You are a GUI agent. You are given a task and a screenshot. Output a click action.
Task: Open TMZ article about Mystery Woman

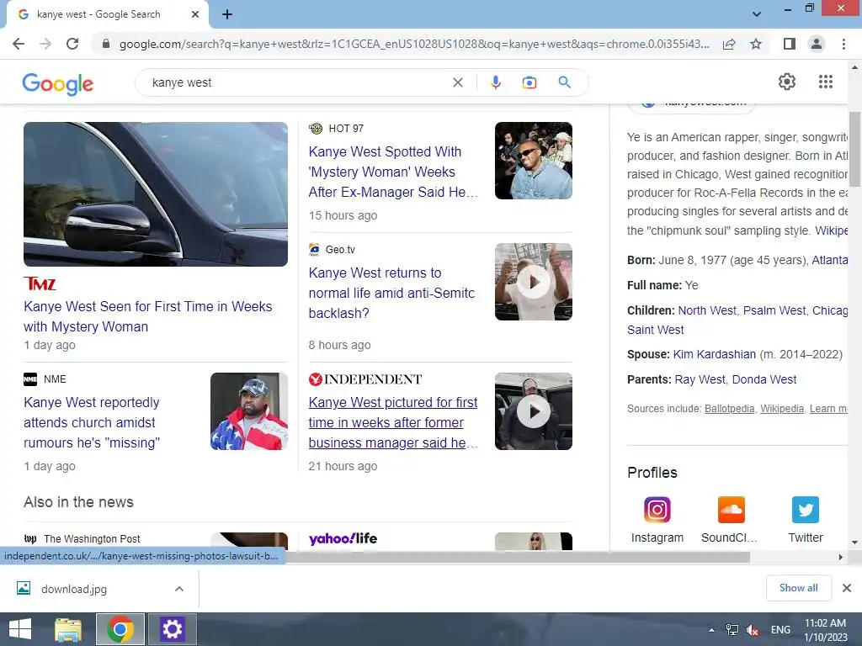(x=148, y=316)
